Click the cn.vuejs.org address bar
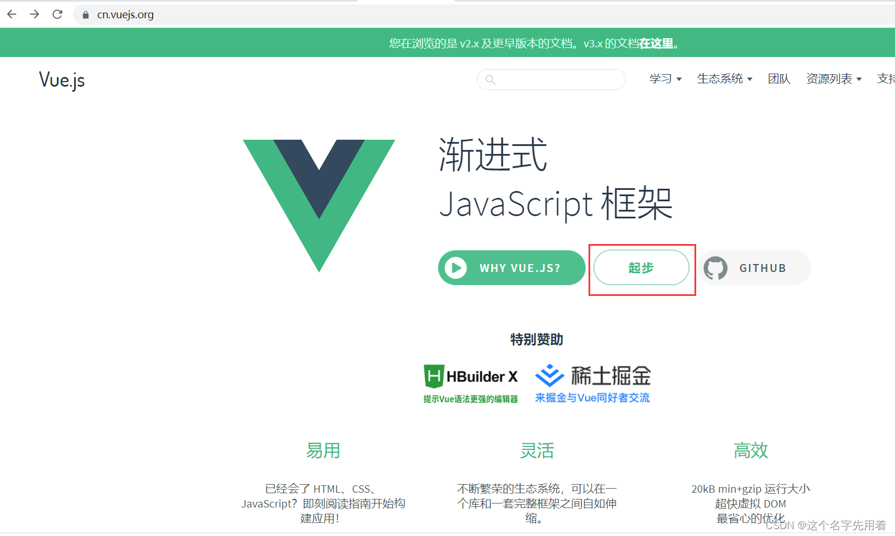Viewport: 895px width, 536px height. [484, 15]
